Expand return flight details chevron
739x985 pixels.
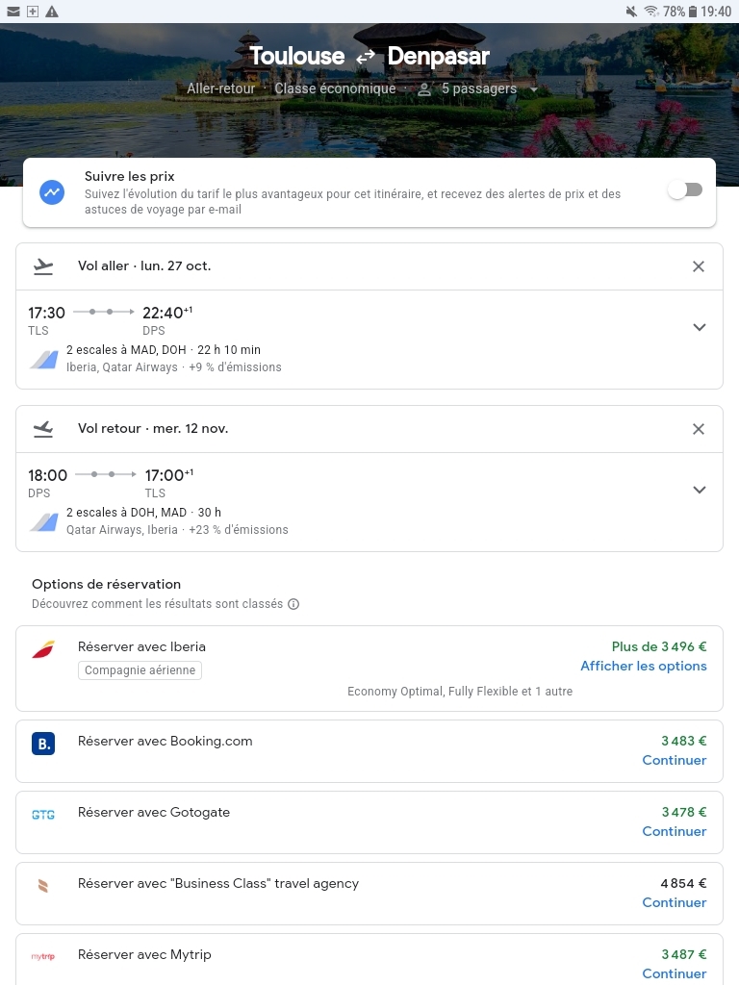tap(699, 490)
